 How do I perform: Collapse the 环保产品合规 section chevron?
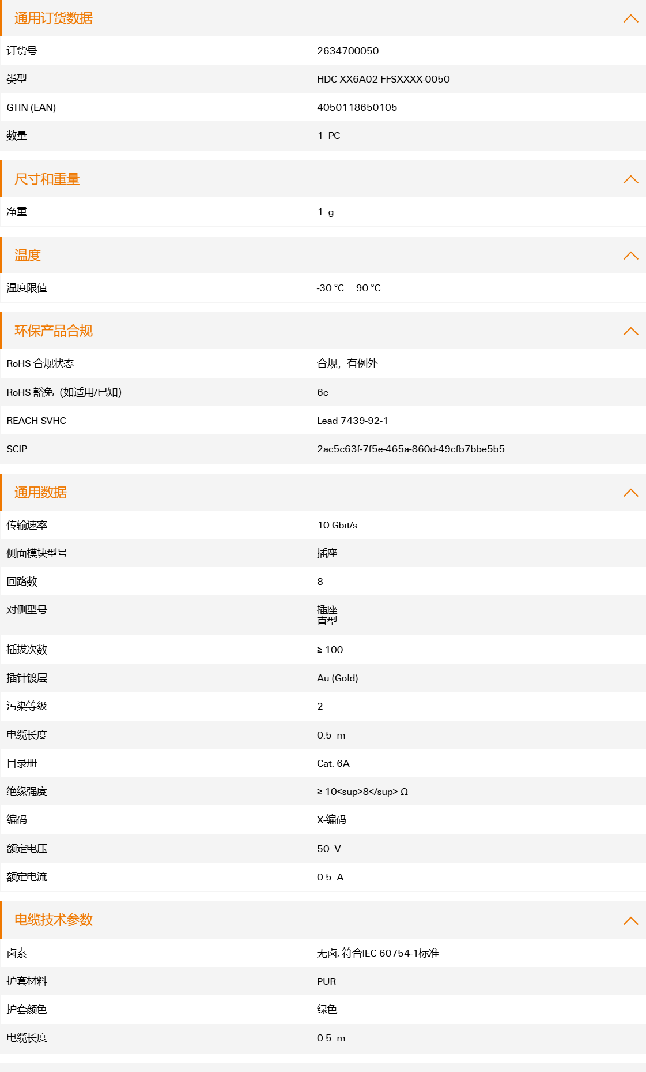coord(631,331)
